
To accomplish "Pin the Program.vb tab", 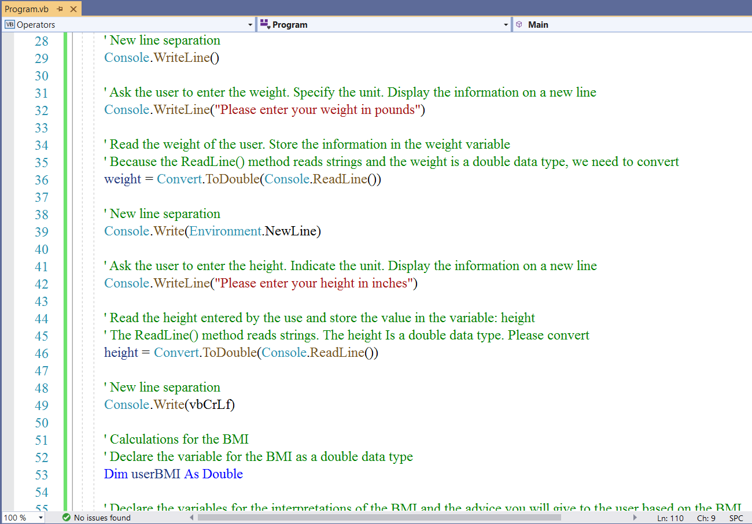I will click(60, 9).
